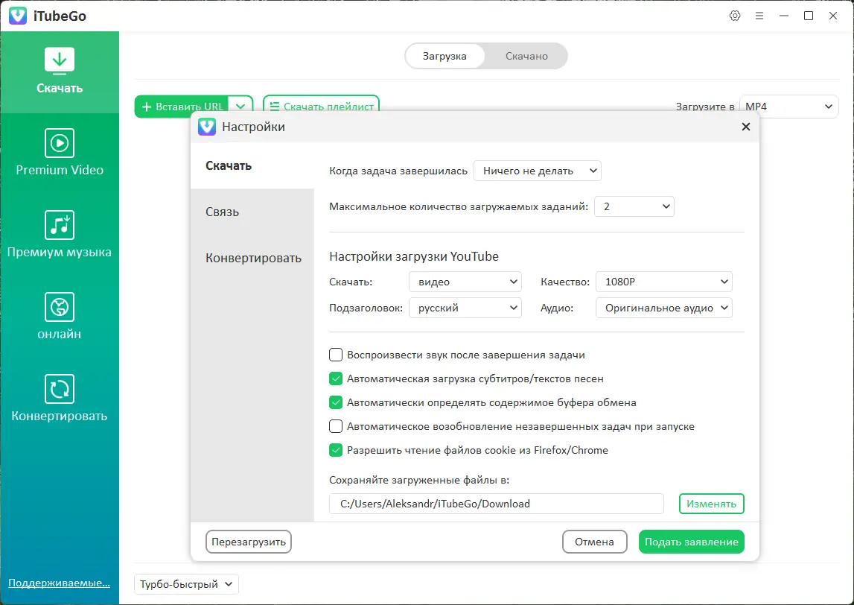Open the Турбо-быстрый speed selector
Image resolution: width=854 pixels, height=605 pixels.
tap(185, 584)
